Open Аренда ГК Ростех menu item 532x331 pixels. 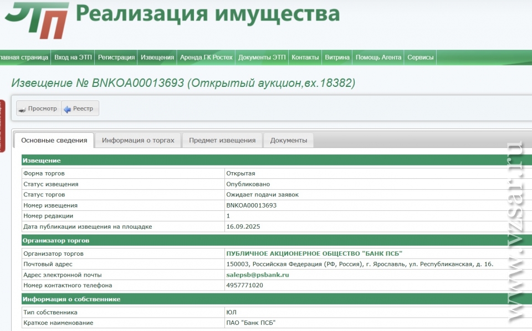[206, 58]
